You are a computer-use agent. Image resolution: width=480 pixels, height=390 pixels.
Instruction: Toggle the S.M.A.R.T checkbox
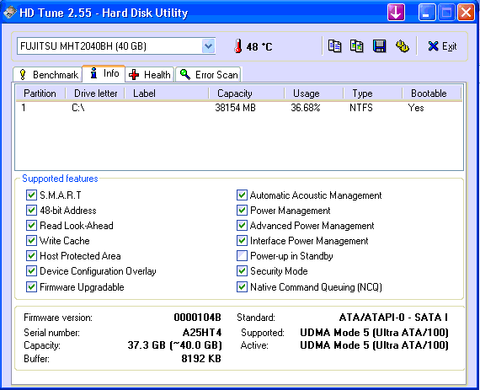pos(31,195)
